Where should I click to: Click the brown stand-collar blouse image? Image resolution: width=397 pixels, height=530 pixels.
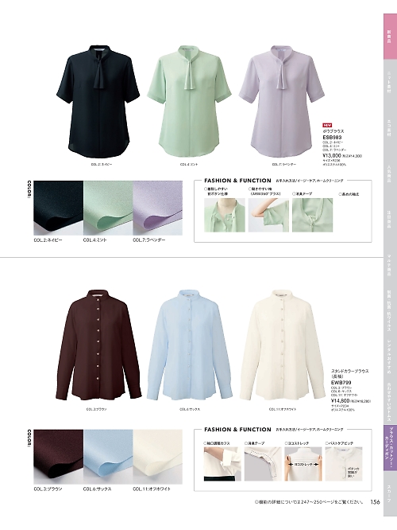98,345
